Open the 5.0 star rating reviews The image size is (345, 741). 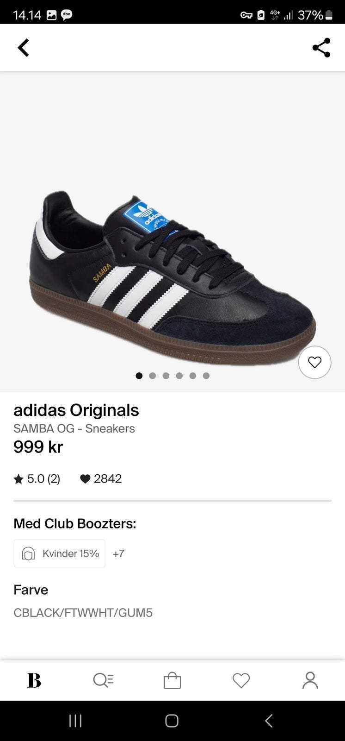coord(37,478)
